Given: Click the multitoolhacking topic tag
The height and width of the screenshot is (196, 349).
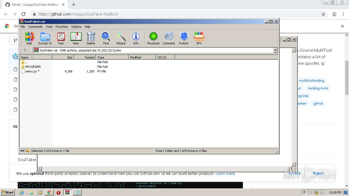Looking at the screenshot, I should 311,81.
